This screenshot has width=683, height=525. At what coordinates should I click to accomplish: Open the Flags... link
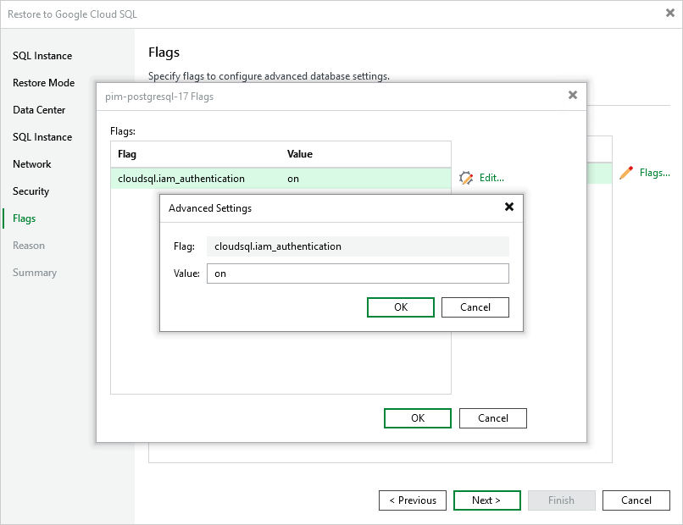tap(655, 173)
